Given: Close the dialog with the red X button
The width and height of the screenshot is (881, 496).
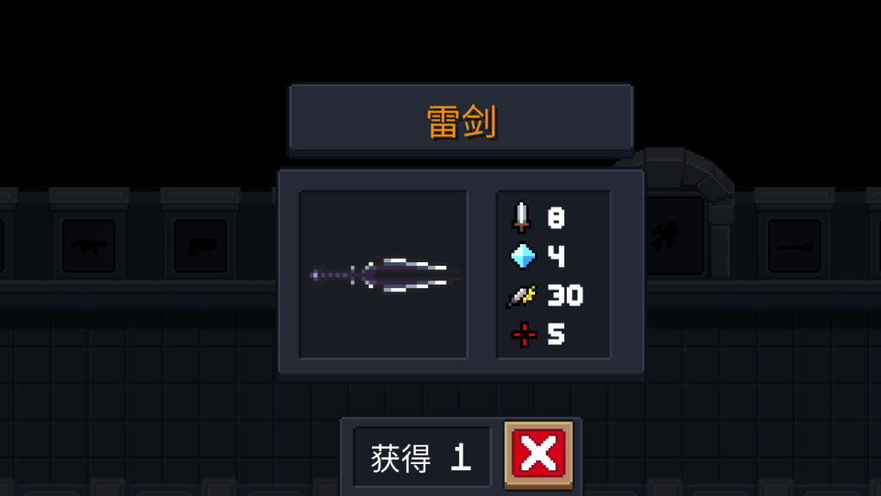Looking at the screenshot, I should coord(538,454).
